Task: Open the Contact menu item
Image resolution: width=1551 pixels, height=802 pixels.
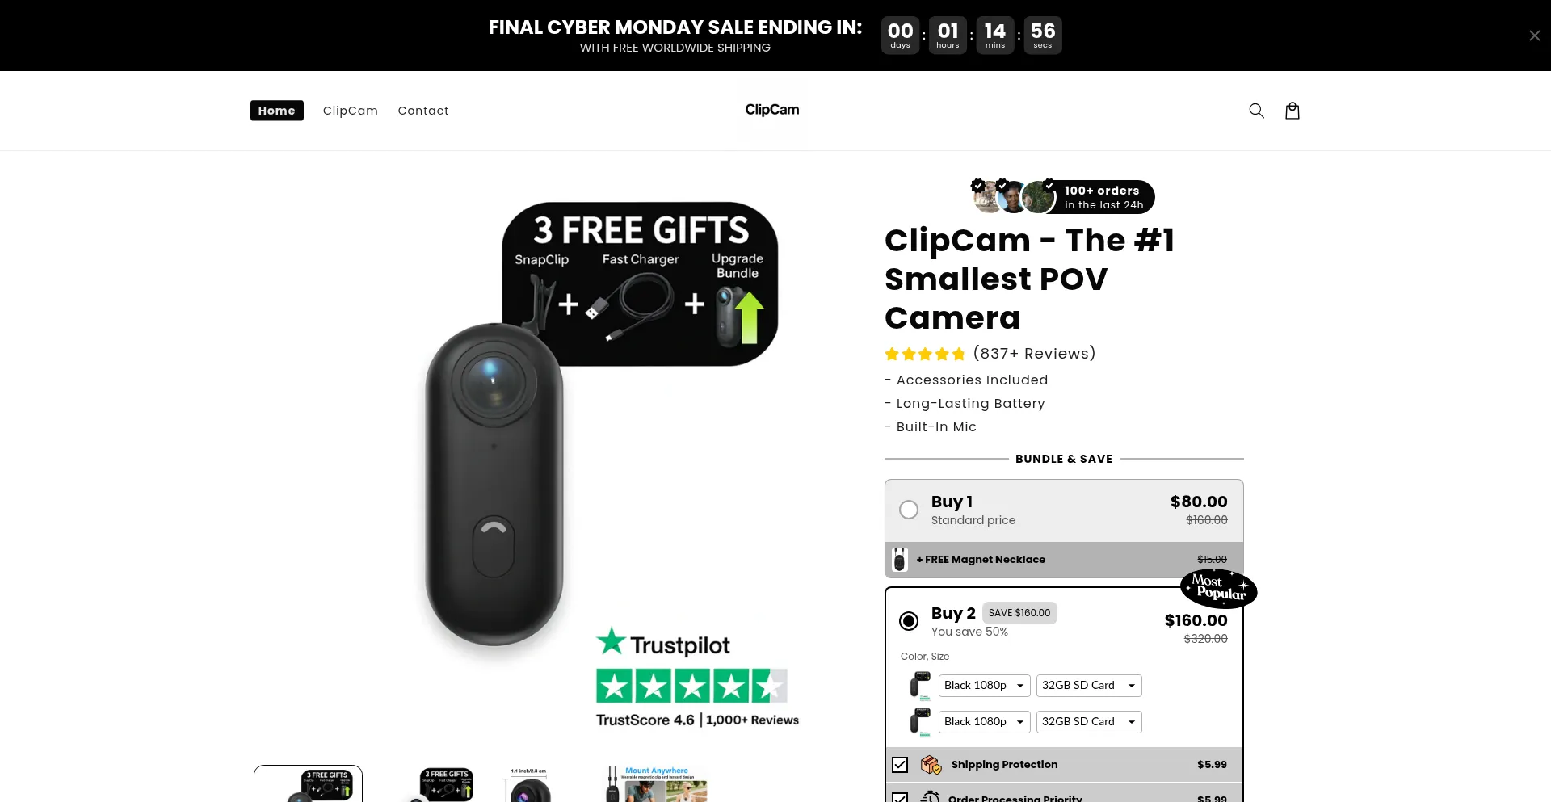Action: (423, 111)
